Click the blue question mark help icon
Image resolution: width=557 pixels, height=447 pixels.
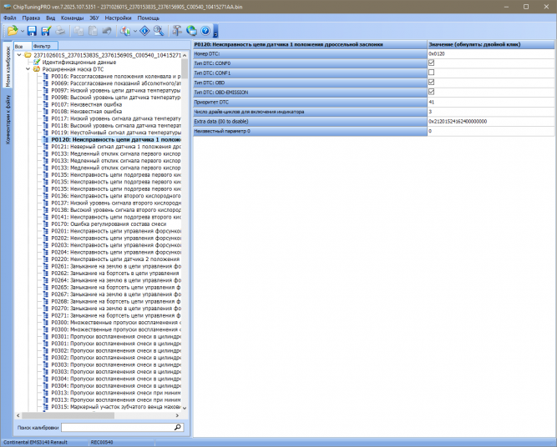205,31
